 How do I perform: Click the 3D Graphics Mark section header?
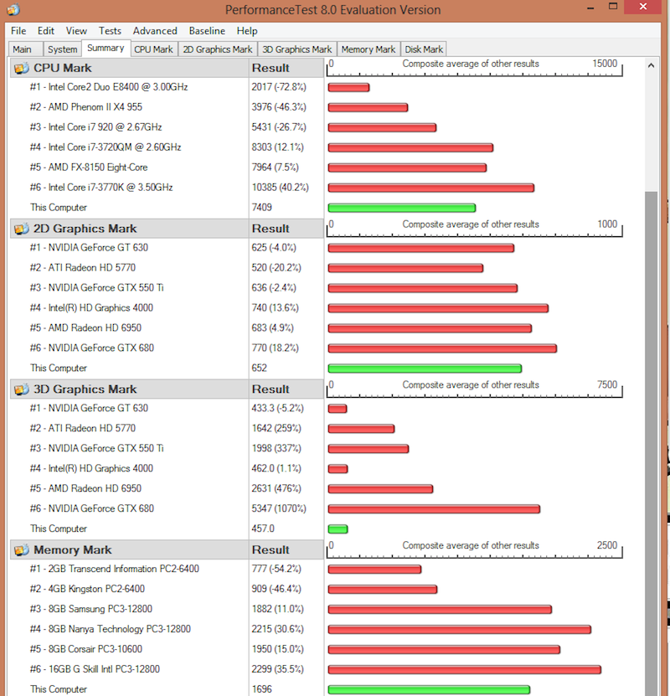tap(129, 389)
